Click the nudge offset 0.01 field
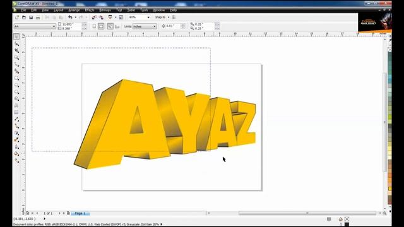The height and width of the screenshot is (227, 404). (x=173, y=26)
